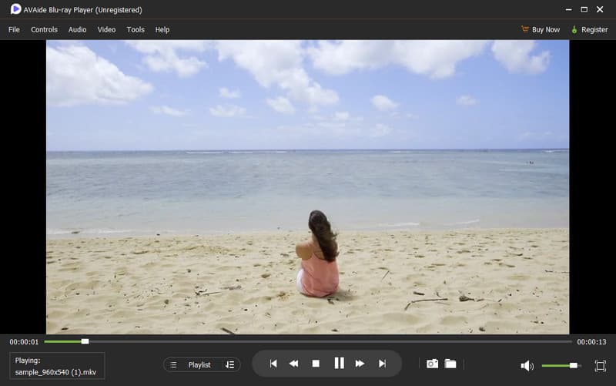The image size is (616, 386).
Task: Click the sample_960x540 (1).mkv filename
Action: [x=55, y=372]
